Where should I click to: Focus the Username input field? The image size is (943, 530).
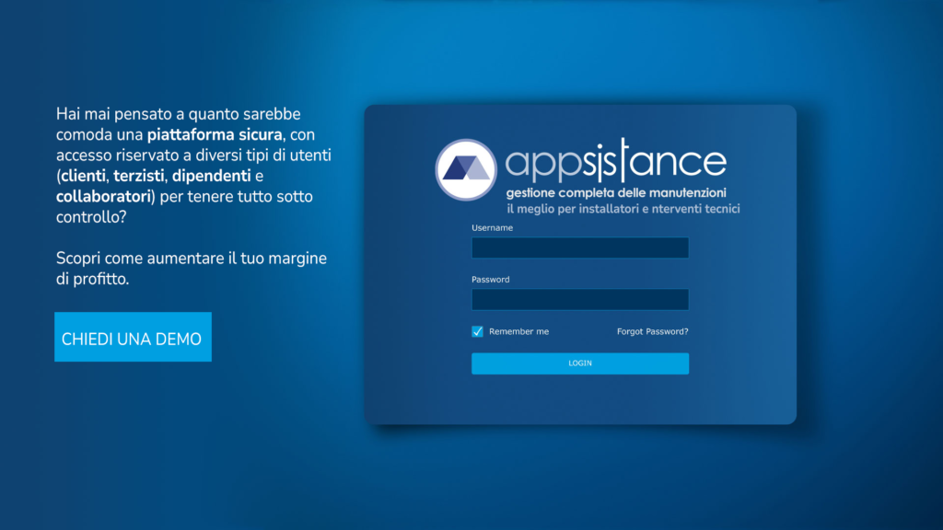click(580, 248)
